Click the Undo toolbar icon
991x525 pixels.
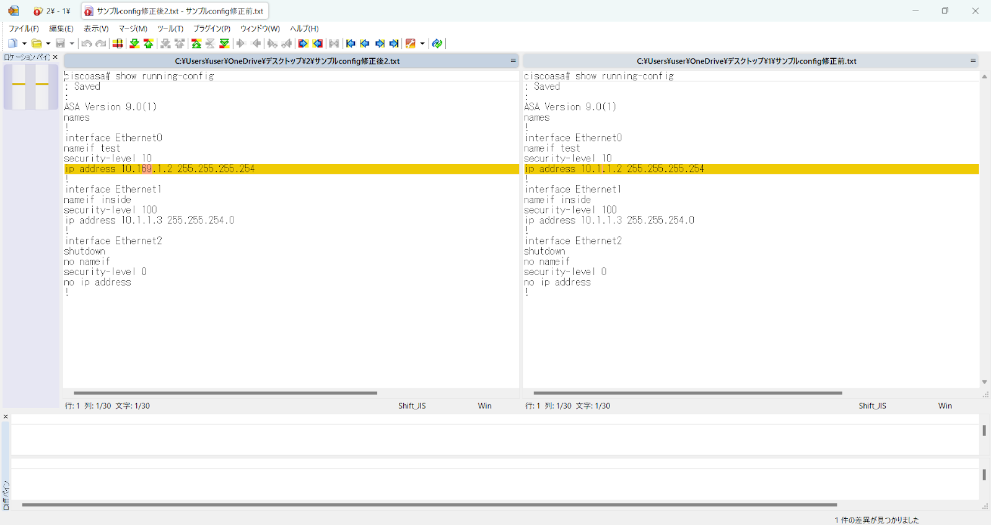click(x=87, y=43)
